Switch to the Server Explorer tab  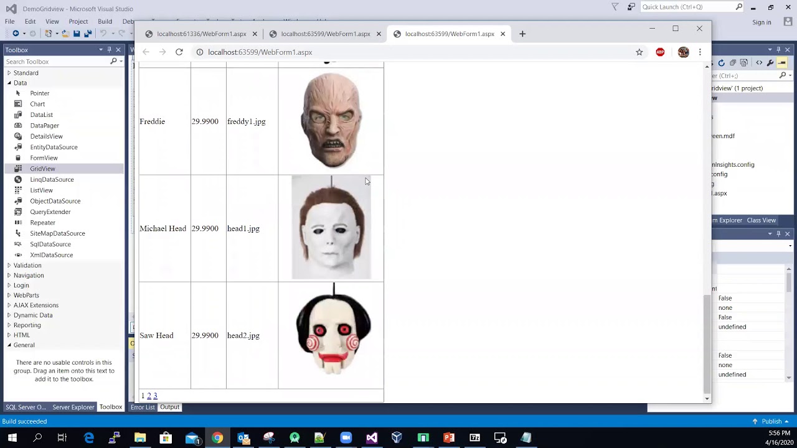click(x=73, y=407)
